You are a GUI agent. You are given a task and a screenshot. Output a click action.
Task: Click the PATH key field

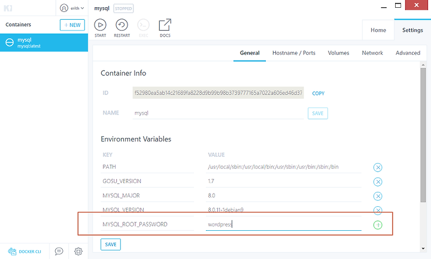(147, 167)
